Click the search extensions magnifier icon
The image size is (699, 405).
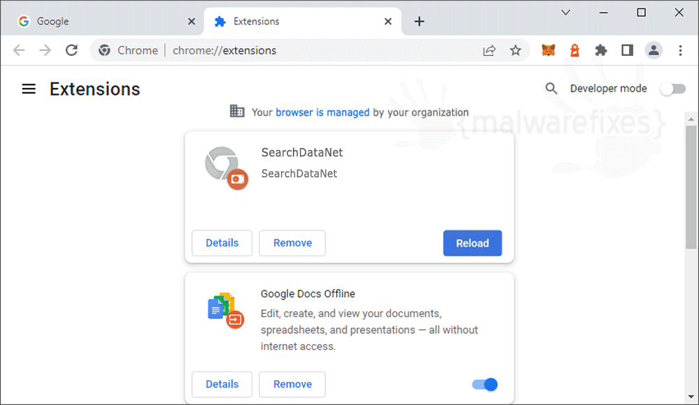[551, 88]
